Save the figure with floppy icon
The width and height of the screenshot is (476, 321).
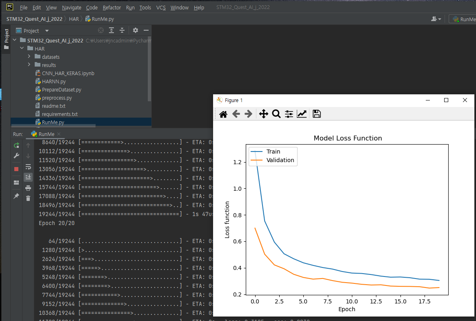point(317,114)
